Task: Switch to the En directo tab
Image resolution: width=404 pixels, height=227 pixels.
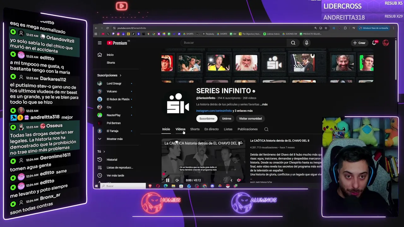Action: click(211, 129)
